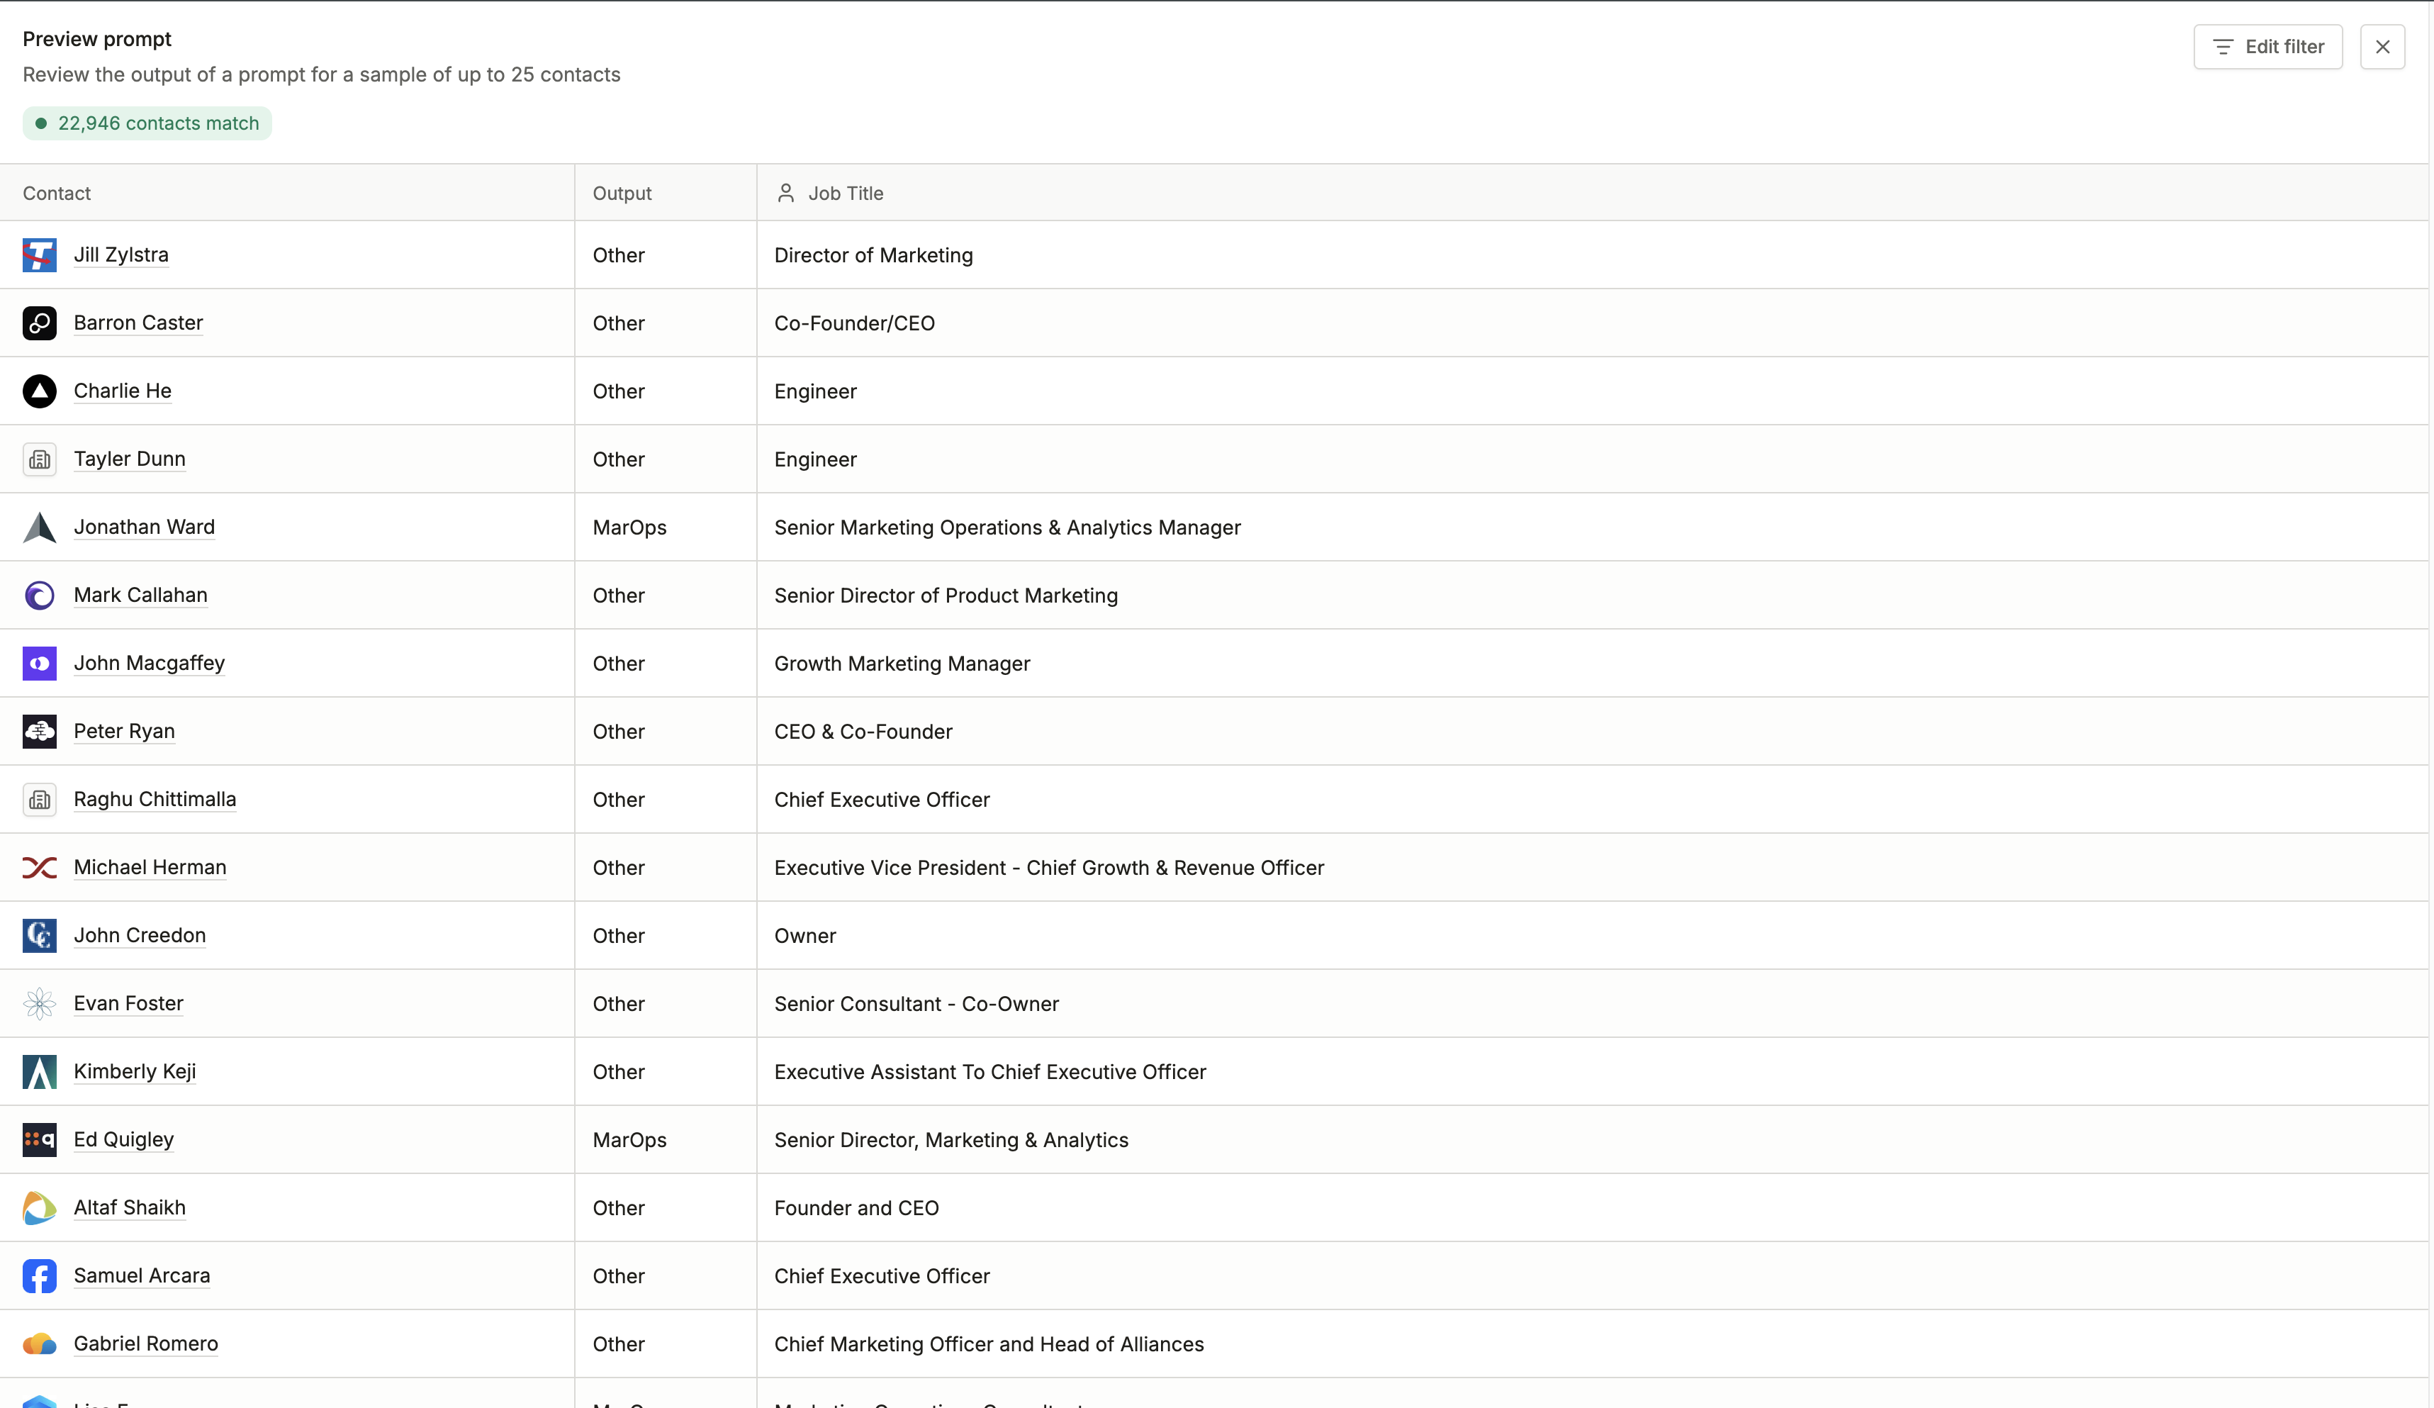The width and height of the screenshot is (2434, 1408).
Task: Close the Preview prompt panel
Action: 2383,46
